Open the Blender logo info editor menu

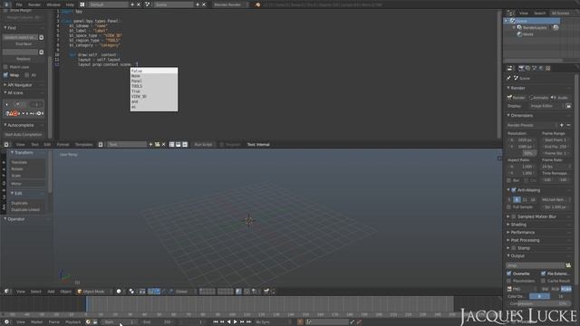(6, 5)
